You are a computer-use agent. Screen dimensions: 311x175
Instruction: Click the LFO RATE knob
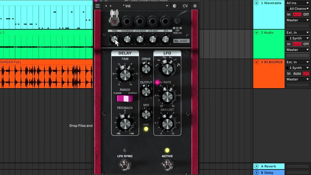[167, 97]
